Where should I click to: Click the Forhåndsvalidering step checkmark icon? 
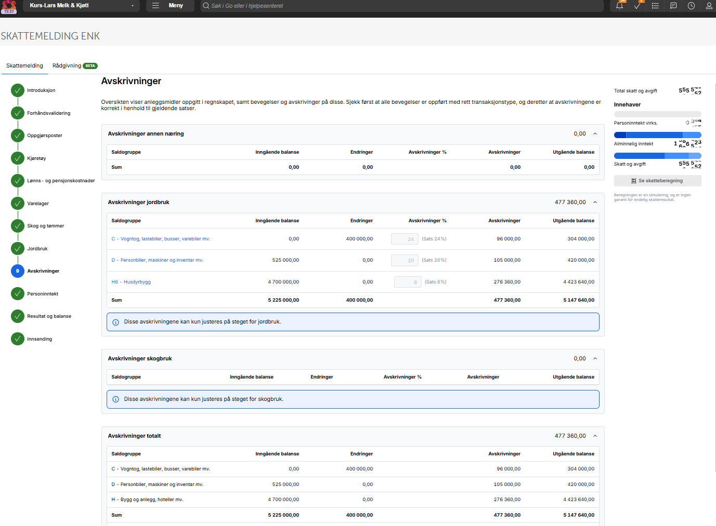pyautogui.click(x=18, y=113)
